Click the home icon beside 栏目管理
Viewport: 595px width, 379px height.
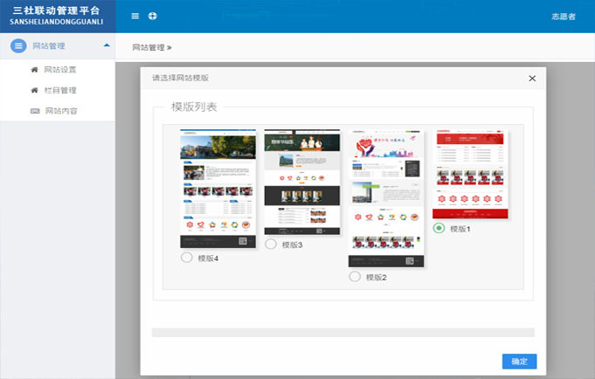click(x=35, y=90)
